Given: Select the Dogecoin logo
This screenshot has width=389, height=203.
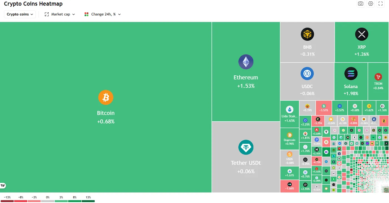Looking at the screenshot, I should (290, 135).
